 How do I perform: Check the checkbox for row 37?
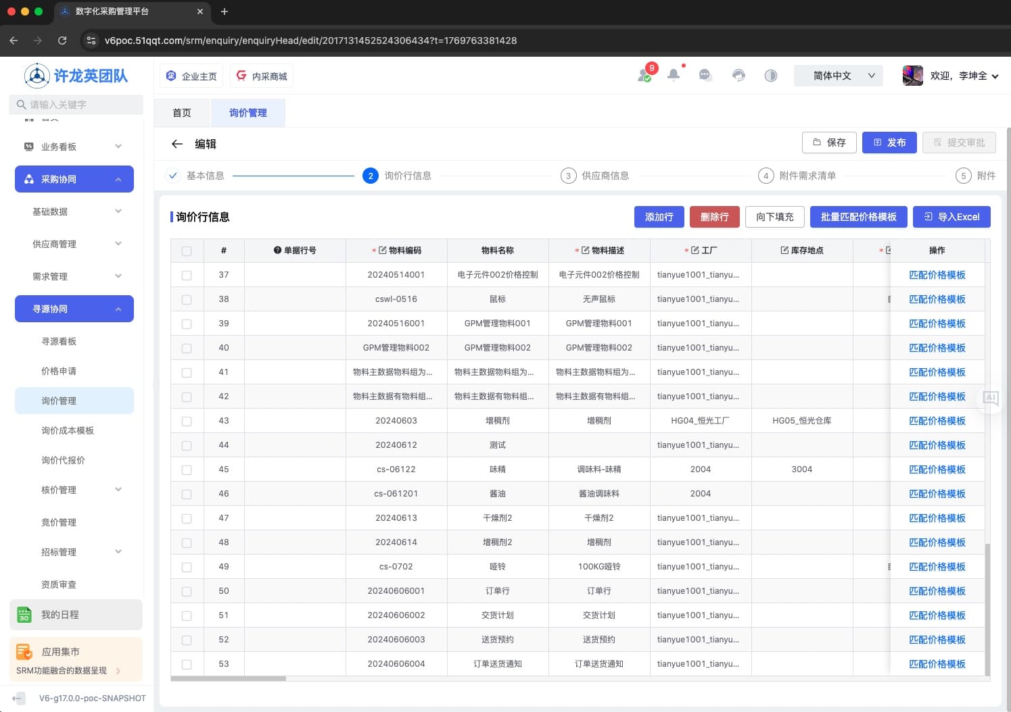(187, 276)
